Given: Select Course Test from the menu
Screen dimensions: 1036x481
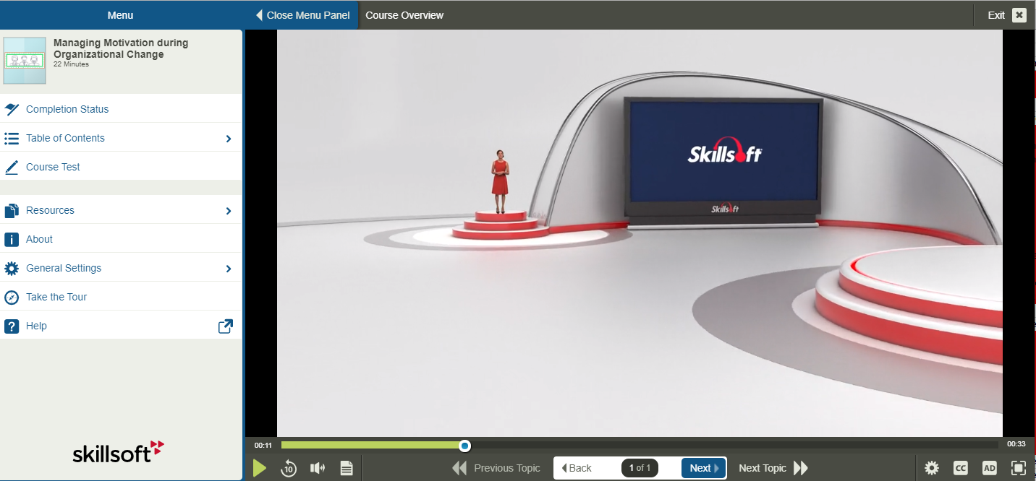Looking at the screenshot, I should (x=53, y=167).
